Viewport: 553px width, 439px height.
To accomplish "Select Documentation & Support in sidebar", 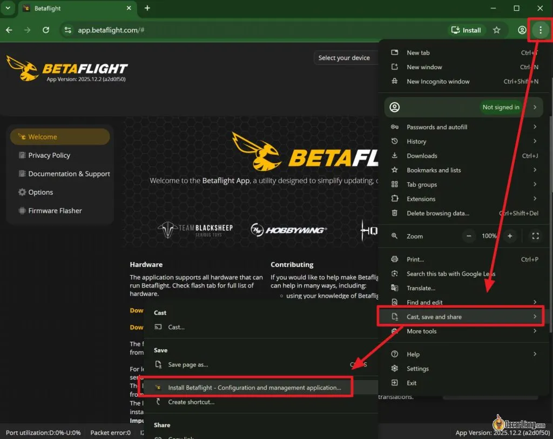I will click(69, 174).
